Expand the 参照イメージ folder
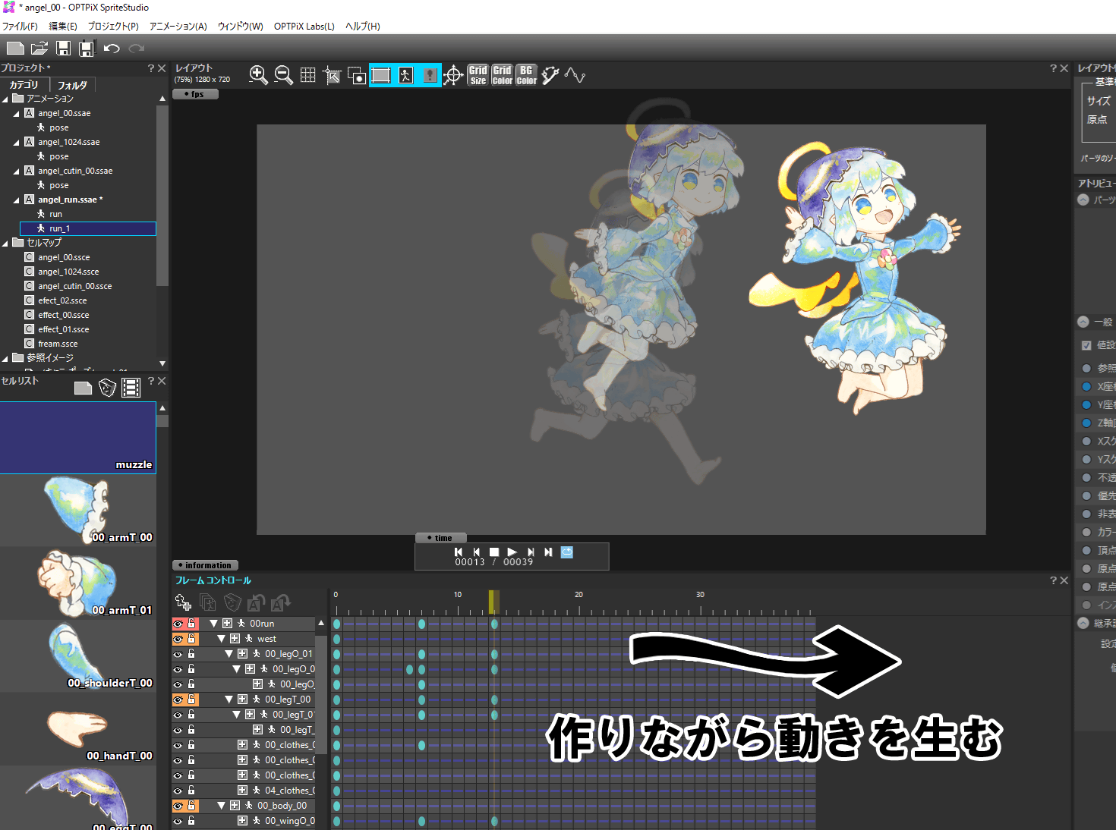The height and width of the screenshot is (830, 1116). pos(5,358)
